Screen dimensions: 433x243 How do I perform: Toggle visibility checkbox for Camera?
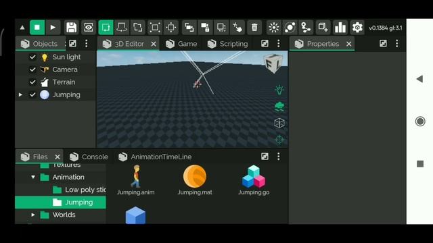pos(32,70)
